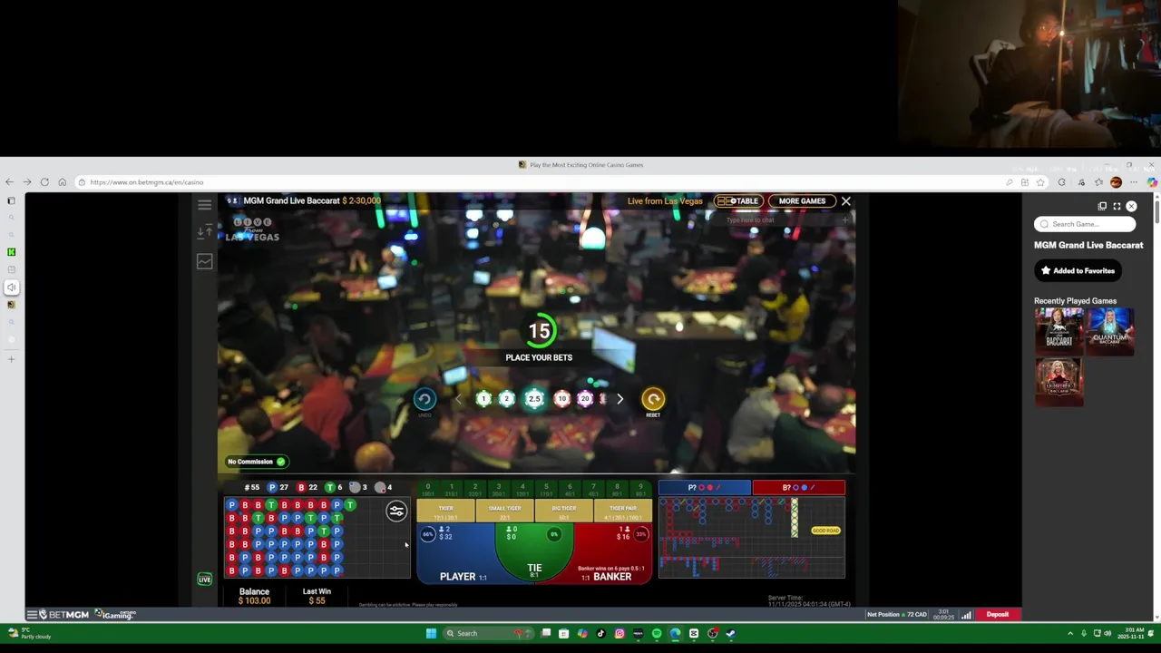
Task: Click the red Deposit button
Action: [x=998, y=614]
